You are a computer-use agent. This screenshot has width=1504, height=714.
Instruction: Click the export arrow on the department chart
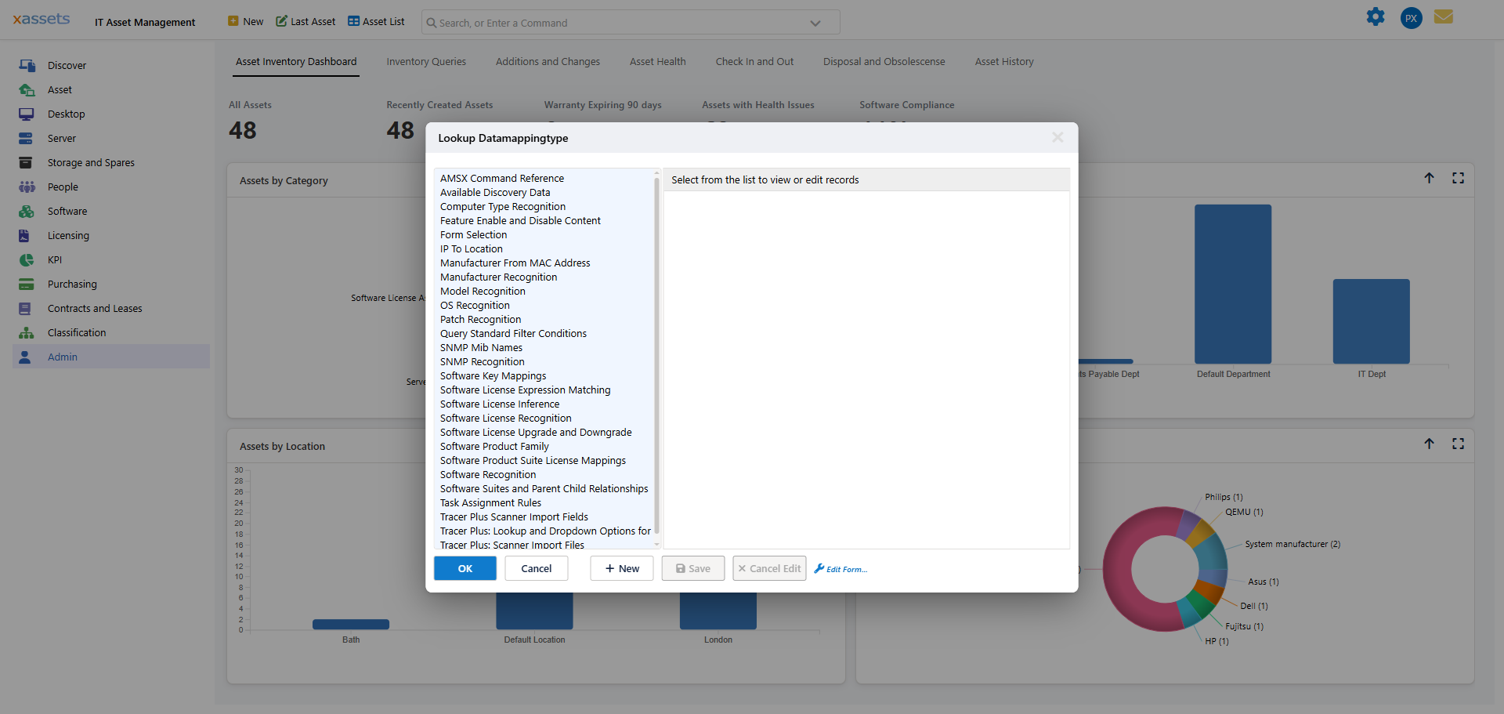1430,178
